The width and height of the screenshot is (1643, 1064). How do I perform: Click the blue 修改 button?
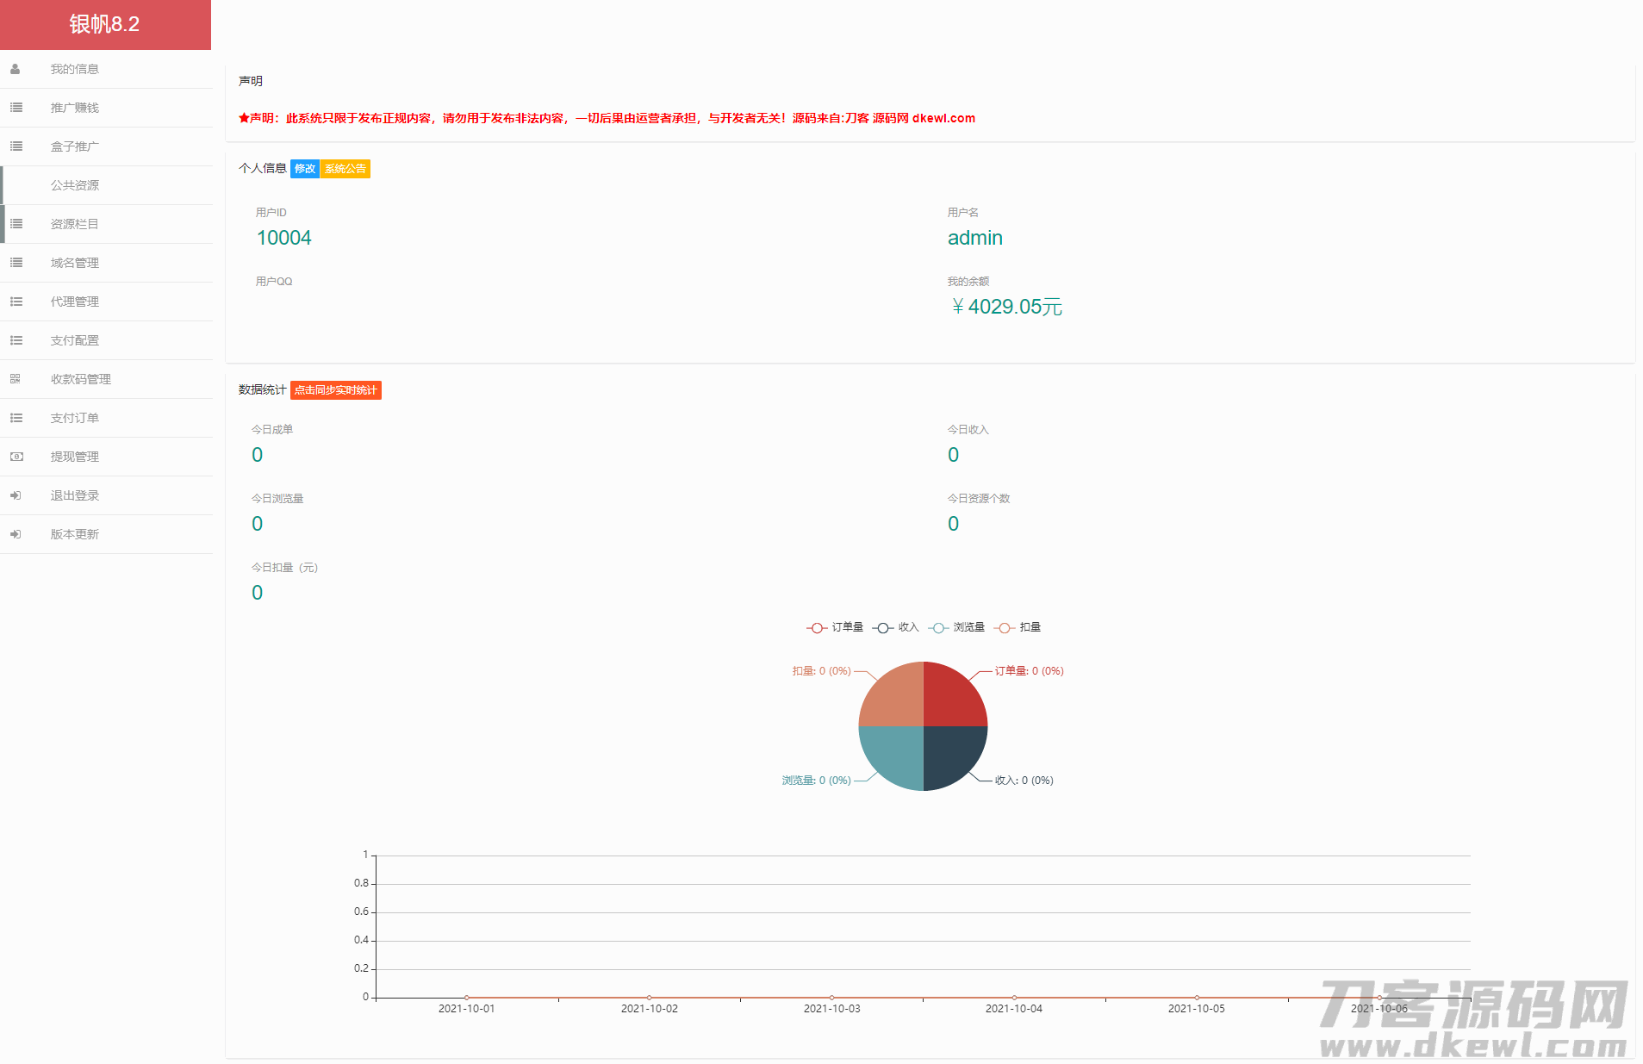[x=305, y=169]
